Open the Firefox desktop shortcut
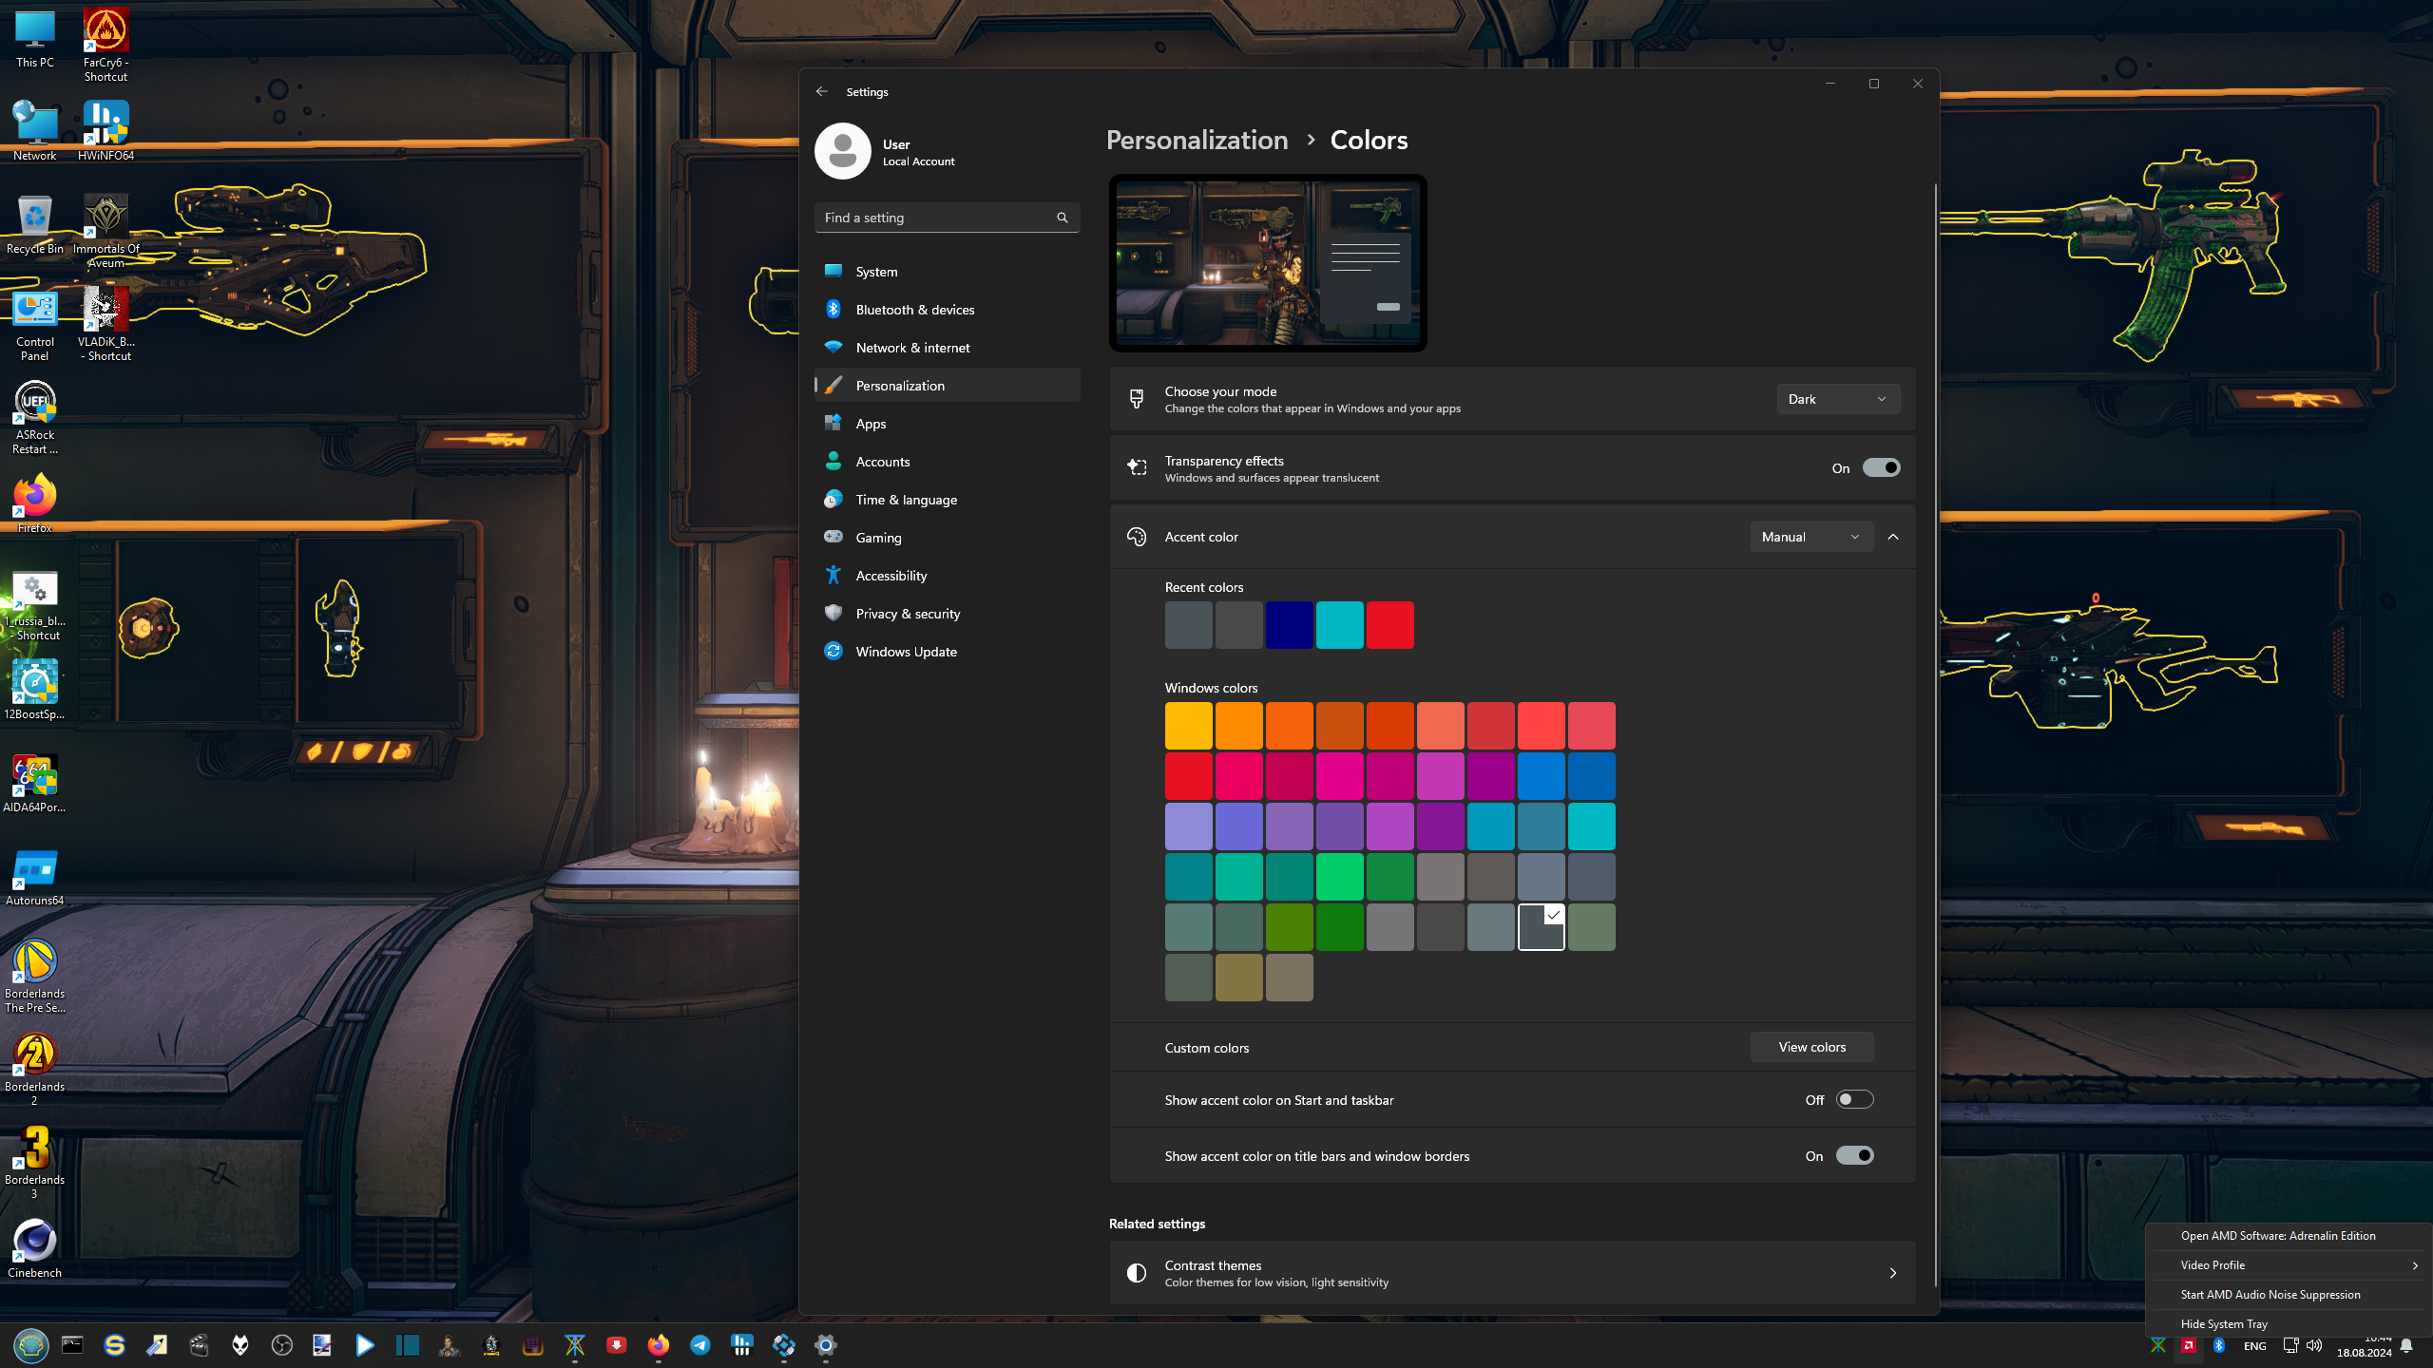 (34, 498)
